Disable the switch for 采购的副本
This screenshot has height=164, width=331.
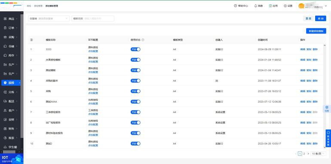[135, 81]
